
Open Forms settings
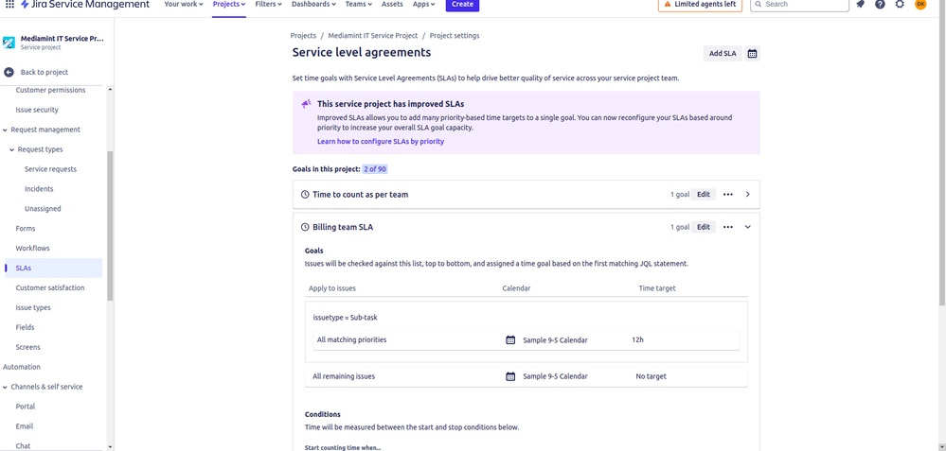click(x=26, y=228)
